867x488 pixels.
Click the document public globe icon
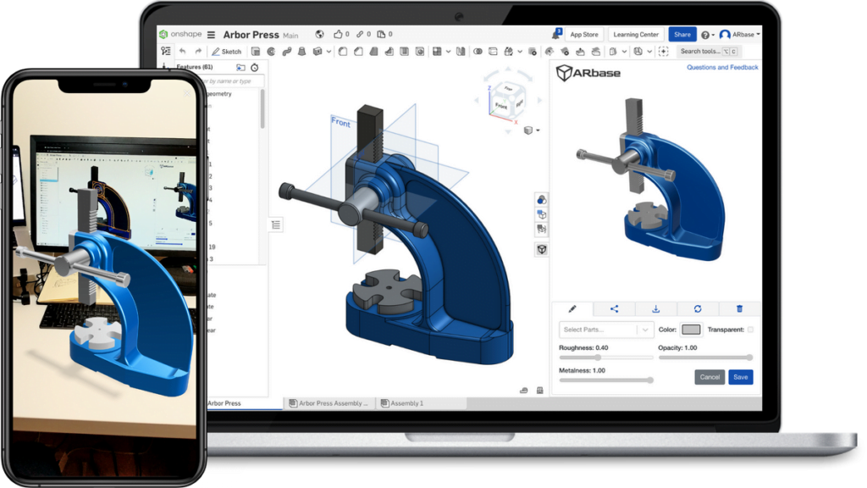point(319,34)
